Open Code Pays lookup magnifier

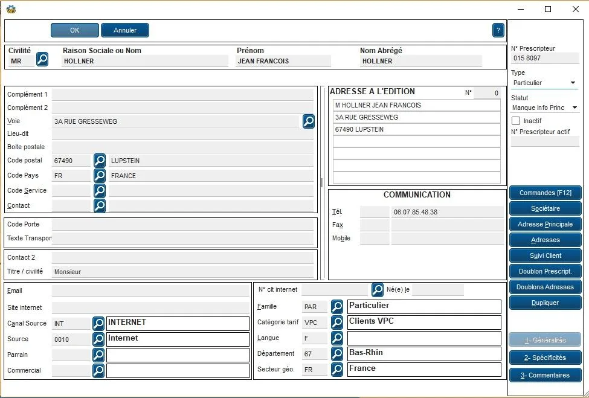(100, 175)
